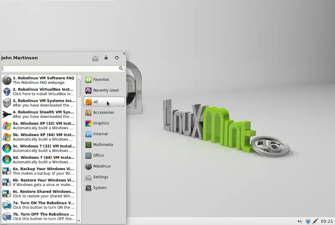Image resolution: width=335 pixels, height=225 pixels.
Task: Click the lock screen padlock icon
Action: tap(106, 58)
